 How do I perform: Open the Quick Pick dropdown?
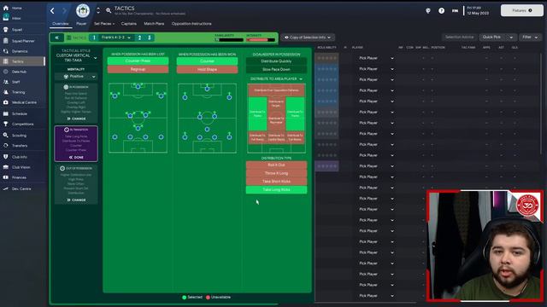click(497, 37)
